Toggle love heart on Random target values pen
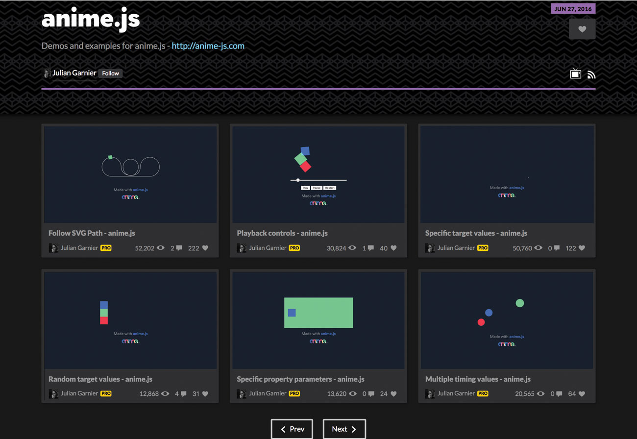637x439 pixels. tap(205, 393)
